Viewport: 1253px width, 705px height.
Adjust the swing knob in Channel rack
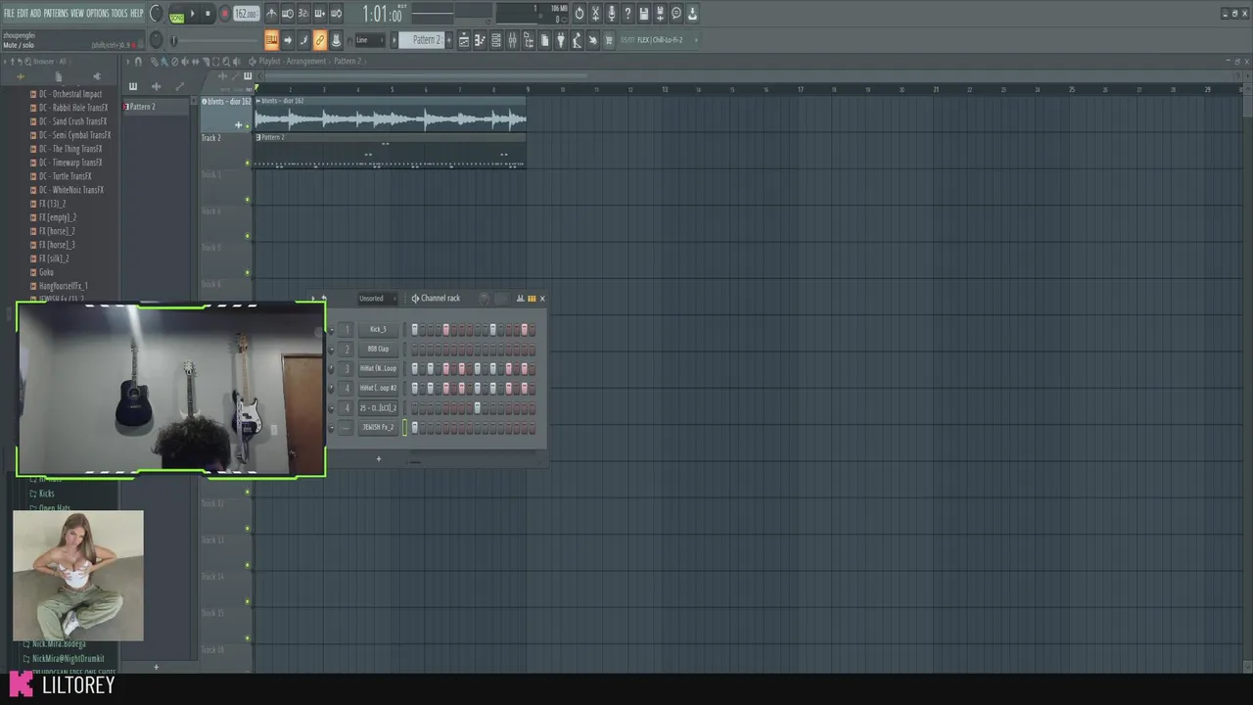(484, 299)
